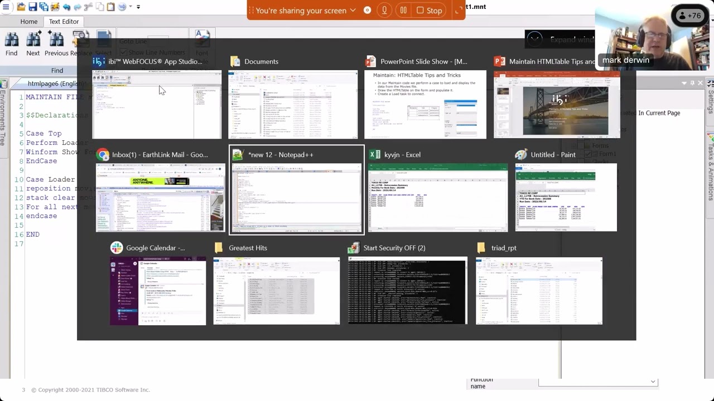714x401 pixels.
Task: Switch to Inbox(1) EarthLink Mail Chrome window
Action: click(161, 190)
